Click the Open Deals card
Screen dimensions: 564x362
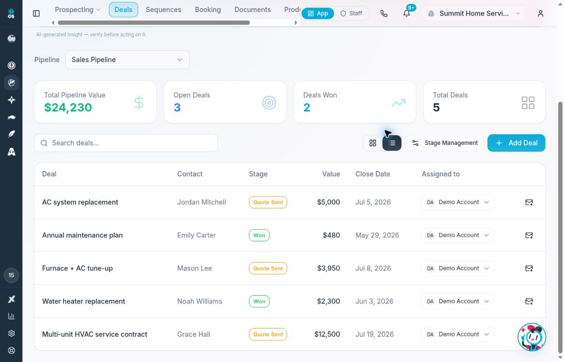pyautogui.click(x=225, y=102)
